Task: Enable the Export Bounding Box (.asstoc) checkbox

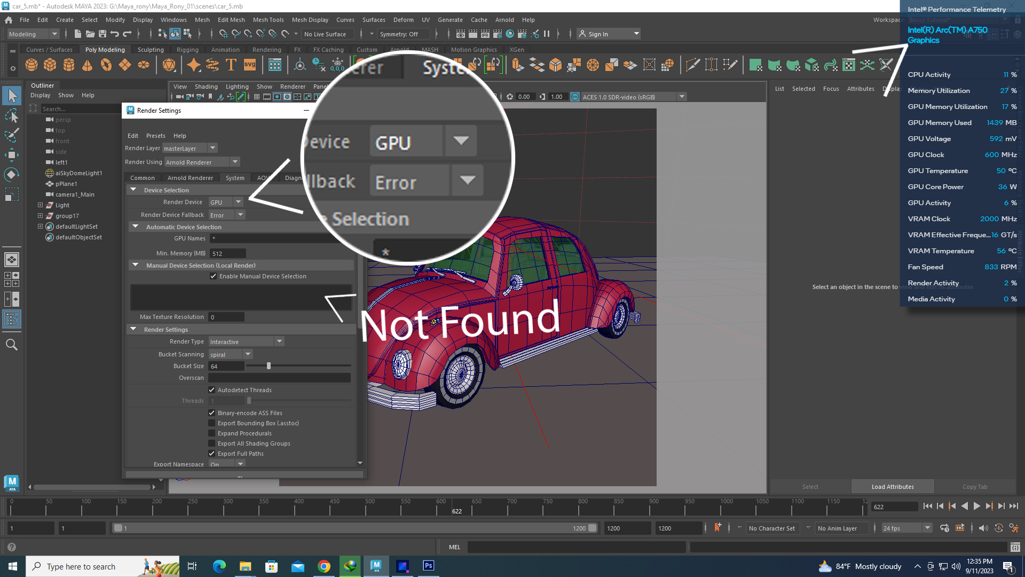Action: [212, 423]
